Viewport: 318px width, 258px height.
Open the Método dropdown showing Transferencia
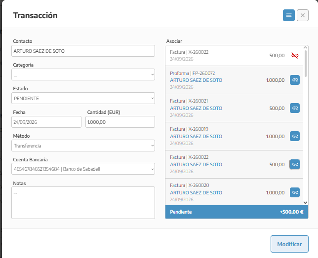click(x=83, y=146)
